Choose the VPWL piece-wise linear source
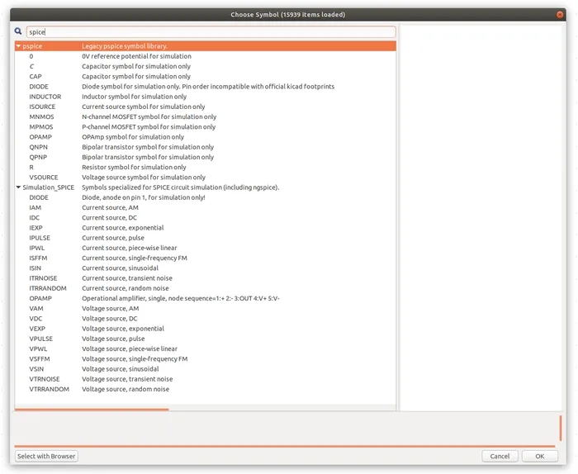Viewport: 578px width, 474px height. click(38, 348)
